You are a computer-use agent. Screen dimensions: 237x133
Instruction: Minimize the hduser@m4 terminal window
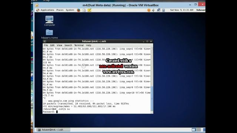coord(144,41)
